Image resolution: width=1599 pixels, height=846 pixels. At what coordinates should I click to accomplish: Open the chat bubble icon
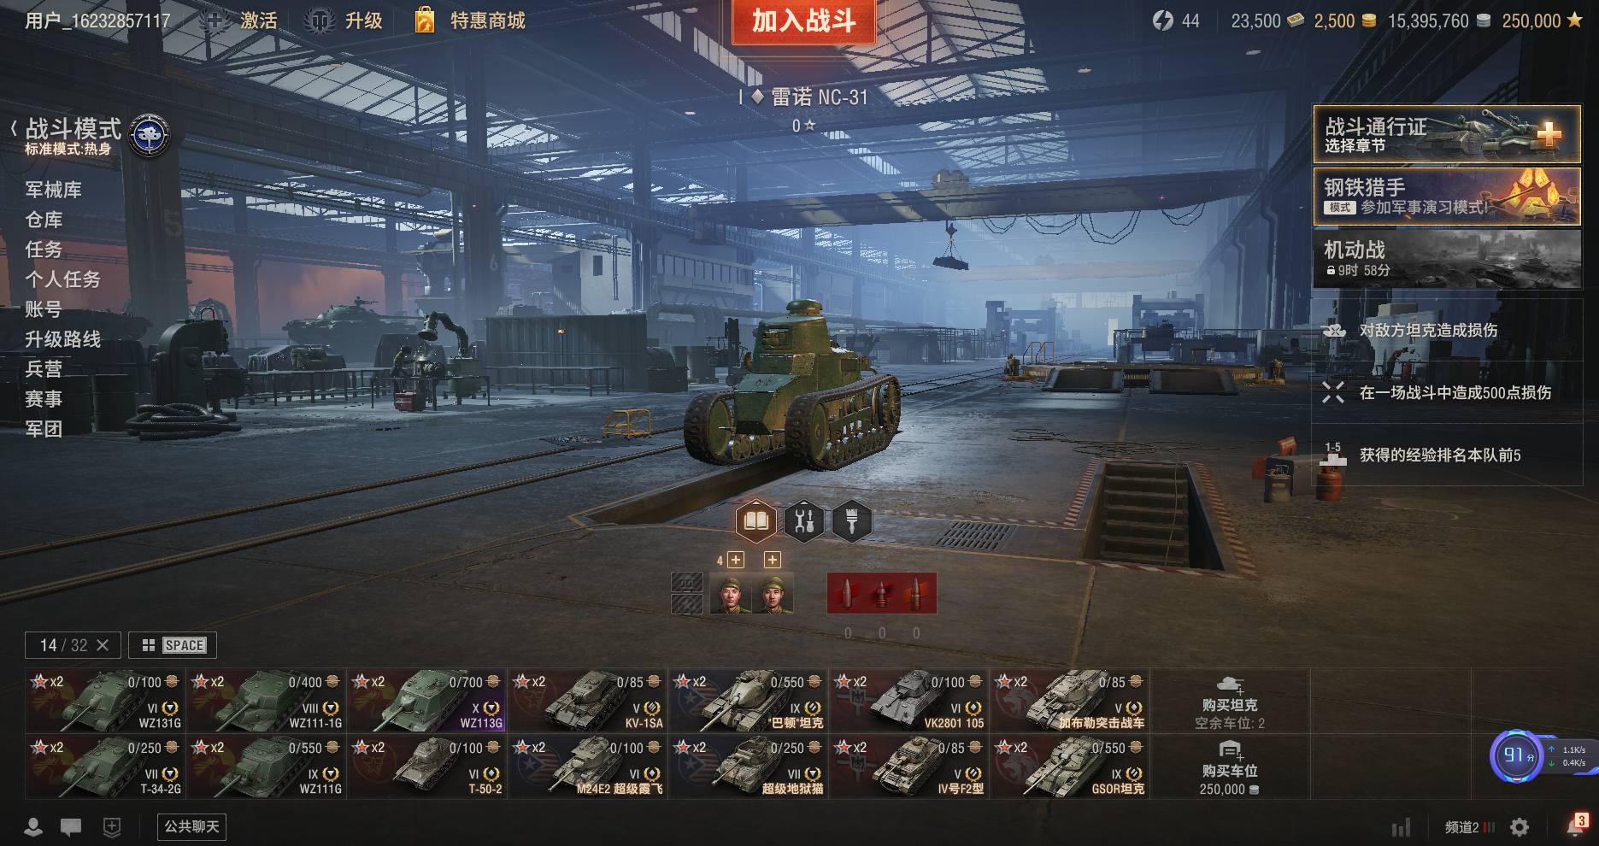point(71,826)
